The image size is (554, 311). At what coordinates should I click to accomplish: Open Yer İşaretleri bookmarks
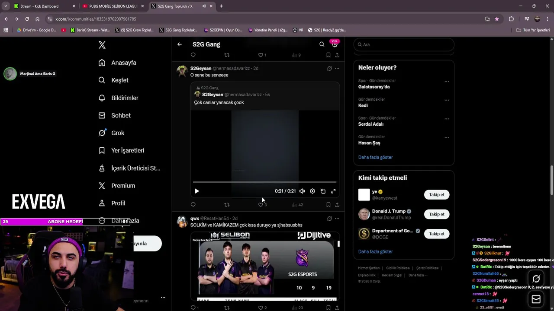pos(121,150)
